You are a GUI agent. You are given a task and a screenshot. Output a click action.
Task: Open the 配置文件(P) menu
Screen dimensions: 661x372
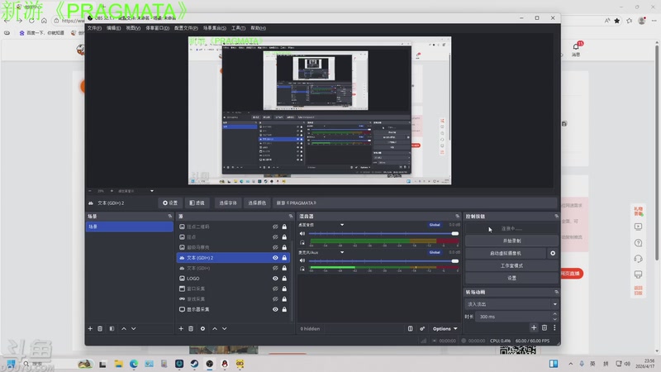click(x=186, y=28)
